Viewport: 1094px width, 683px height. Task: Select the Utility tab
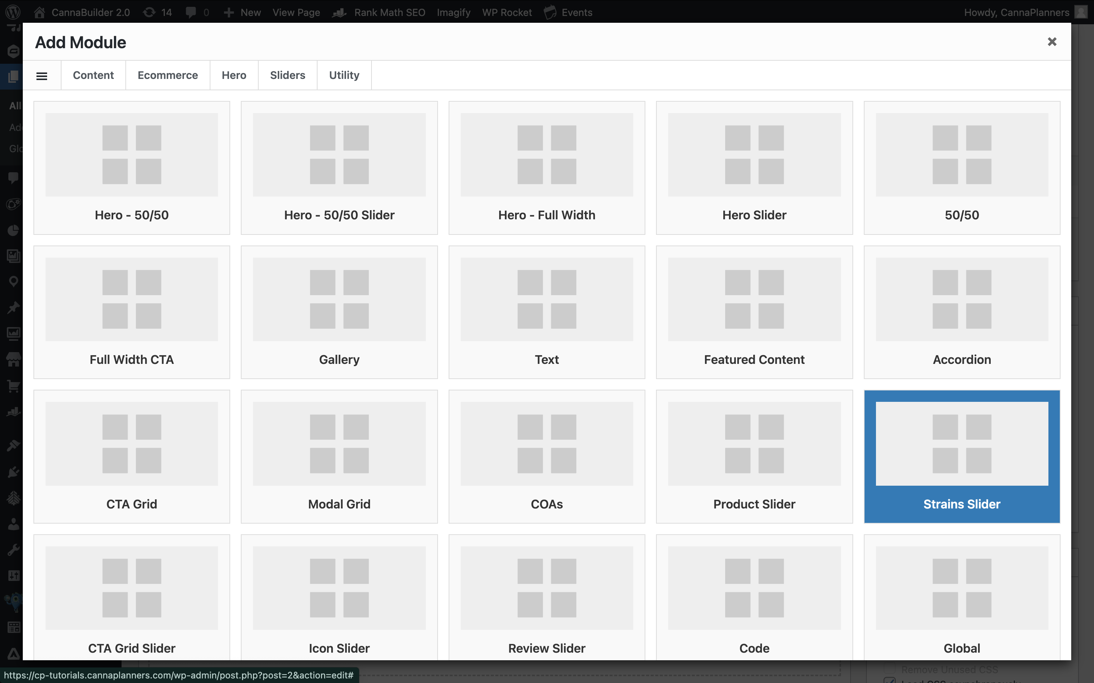[x=344, y=75]
